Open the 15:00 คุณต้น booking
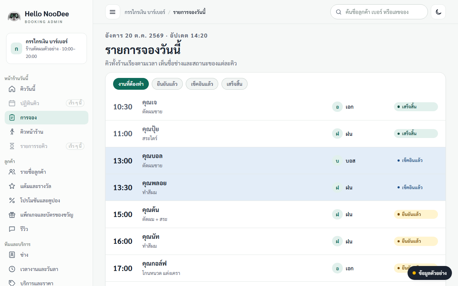This screenshot has width=458, height=286. [276, 214]
